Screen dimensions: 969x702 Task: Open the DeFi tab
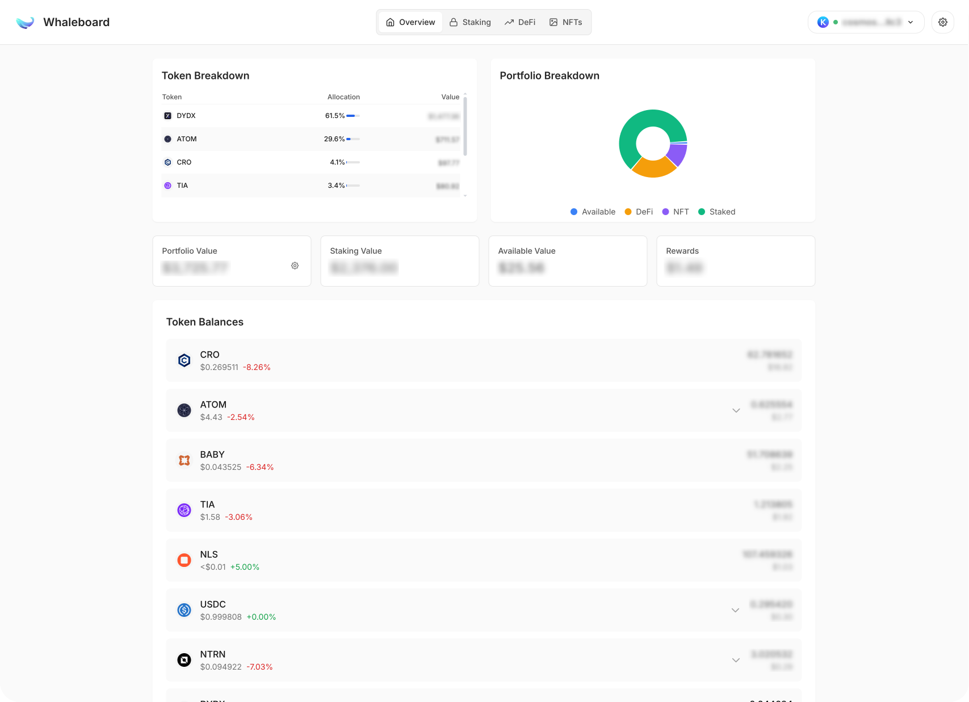(x=520, y=22)
